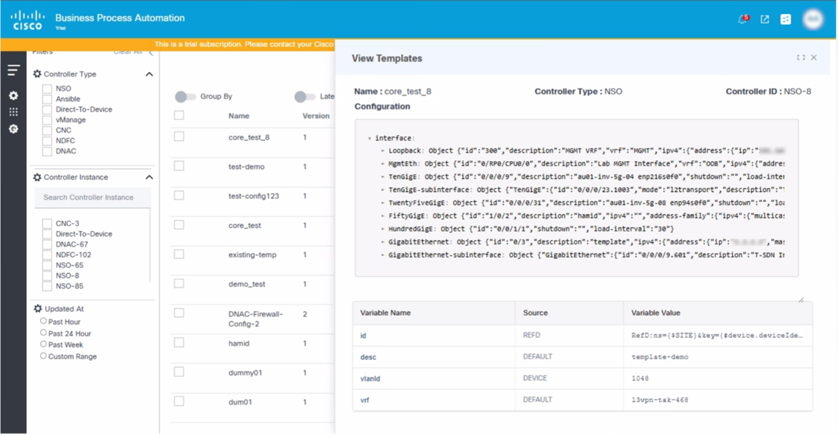Screen dimensions: 838x435
Task: Toggle the Group By switch
Action: (185, 97)
